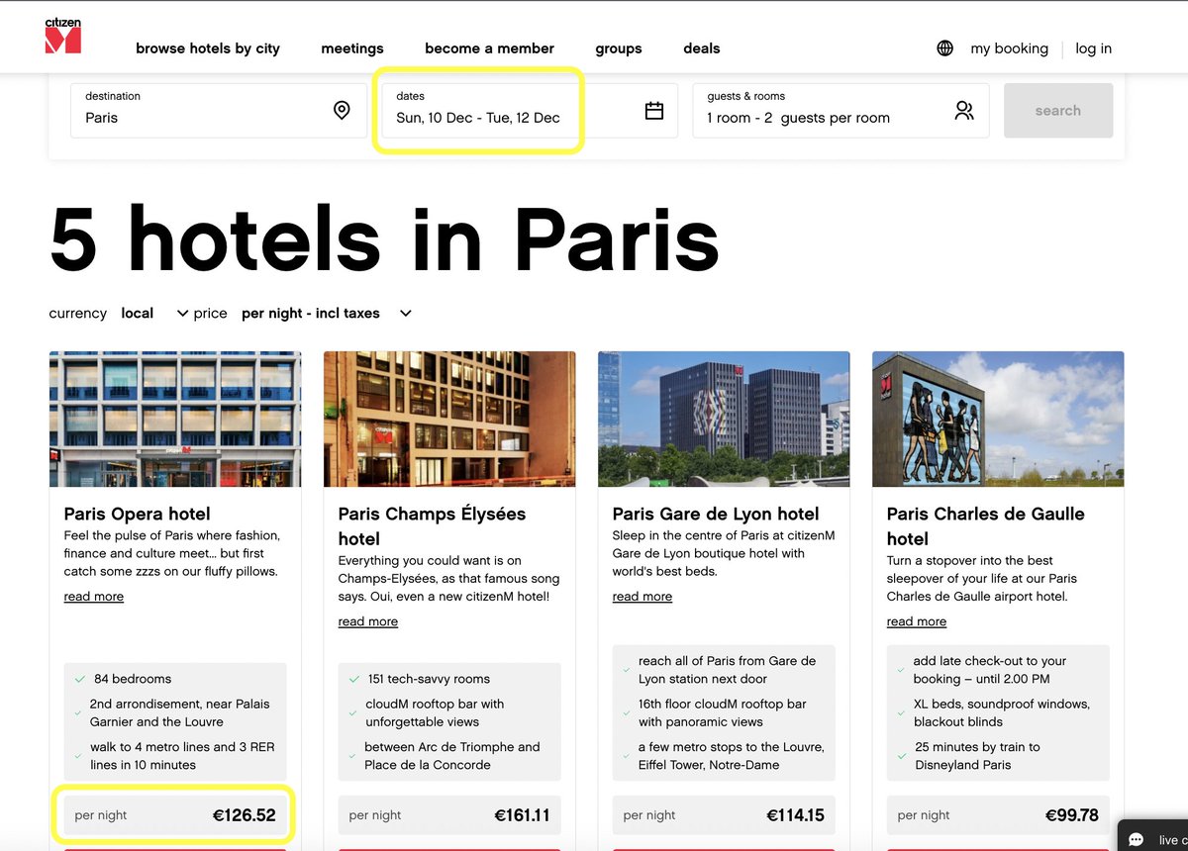Click the search button
The width and height of the screenshot is (1188, 851).
pos(1058,111)
